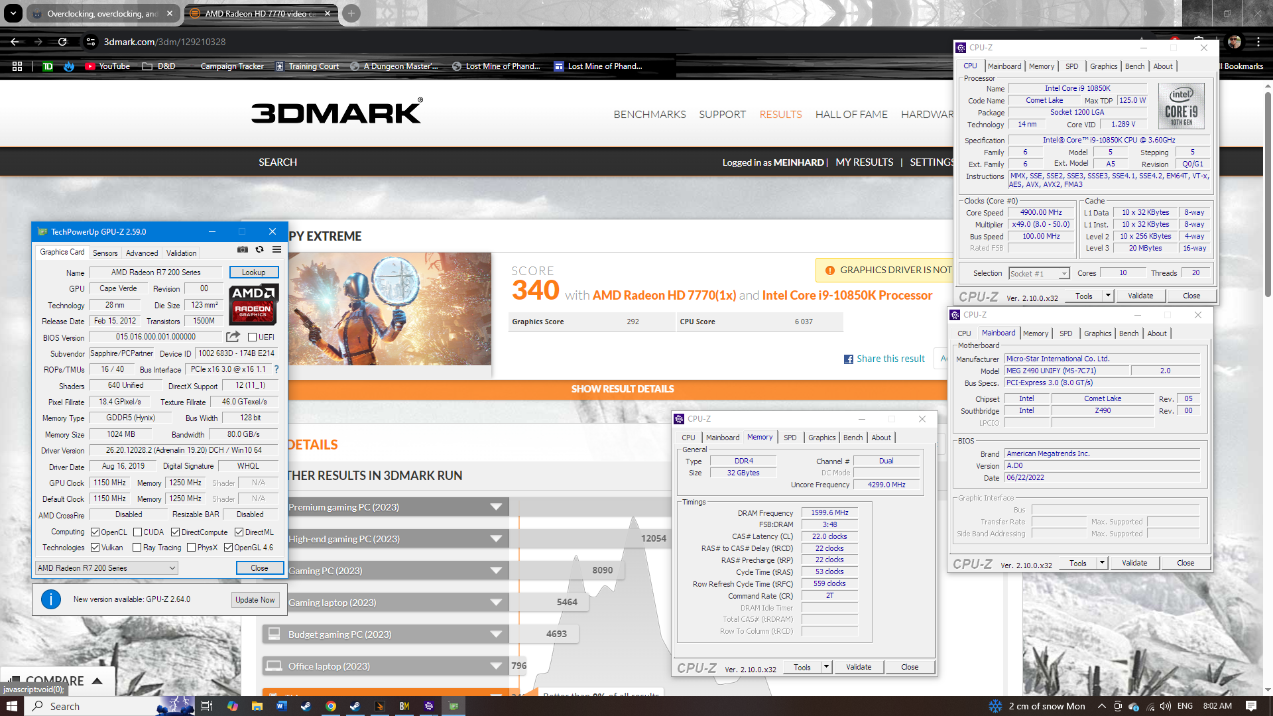Expand the High-end gaming PC (2023) row
The width and height of the screenshot is (1273, 716).
(x=496, y=539)
